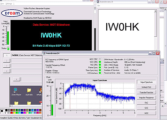Pick the bright yellow color swatch
Screen dimensions: 167x120
pyautogui.click(x=14, y=113)
